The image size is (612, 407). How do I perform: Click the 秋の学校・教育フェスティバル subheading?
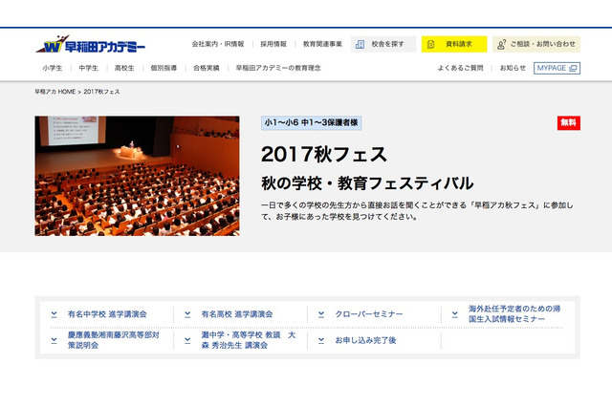tap(367, 183)
